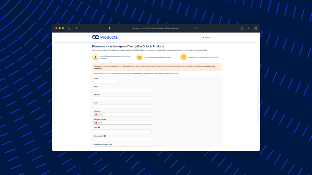Open the Share icon in Safari toolbar
The image size is (312, 175).
242,28
